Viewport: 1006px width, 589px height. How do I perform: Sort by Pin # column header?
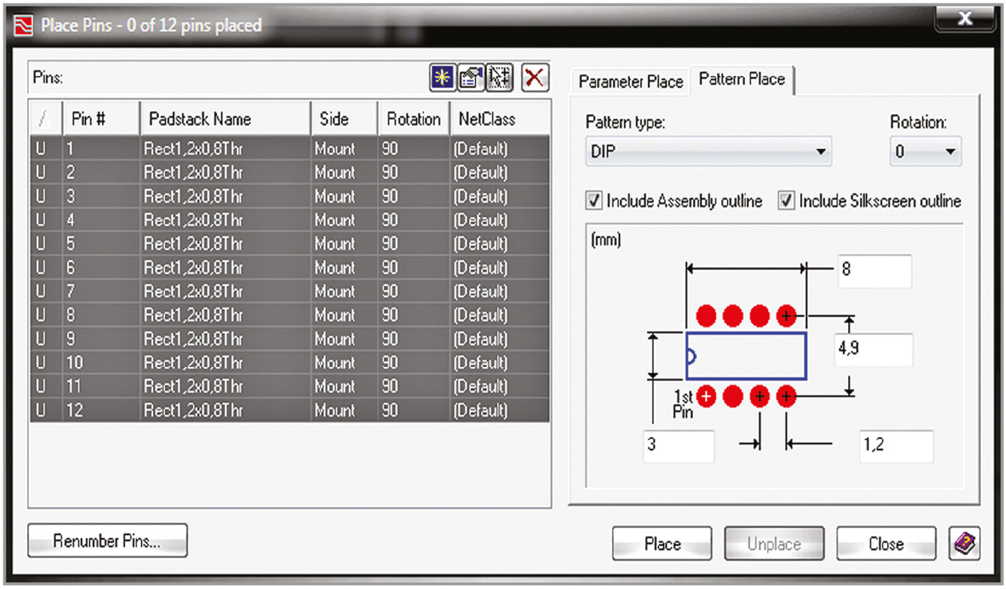click(100, 119)
